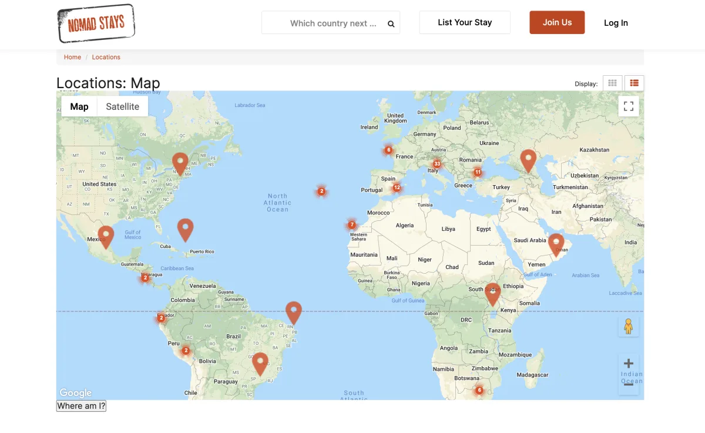Expand the cluster of 7 near Western Sahara
The image size is (705, 433).
(352, 224)
